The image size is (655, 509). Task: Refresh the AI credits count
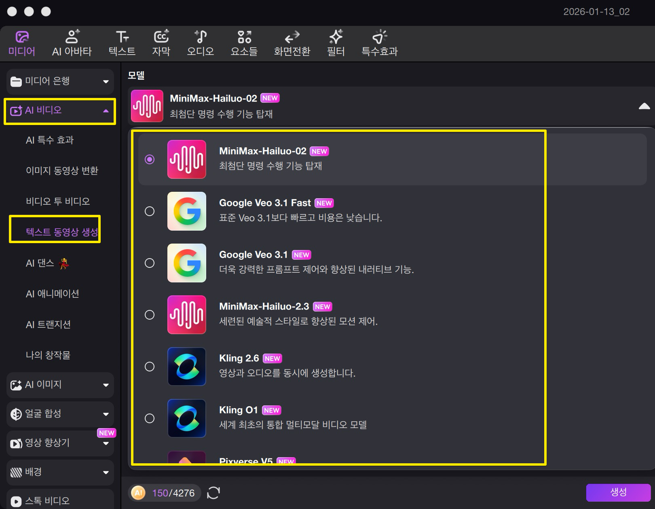pyautogui.click(x=213, y=493)
